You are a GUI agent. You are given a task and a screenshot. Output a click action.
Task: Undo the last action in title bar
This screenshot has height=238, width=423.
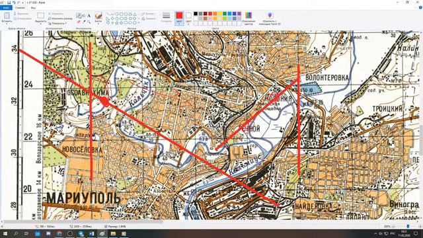pos(14,3)
